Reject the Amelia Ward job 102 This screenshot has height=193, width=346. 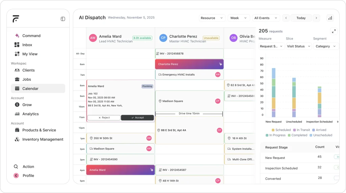(104, 118)
